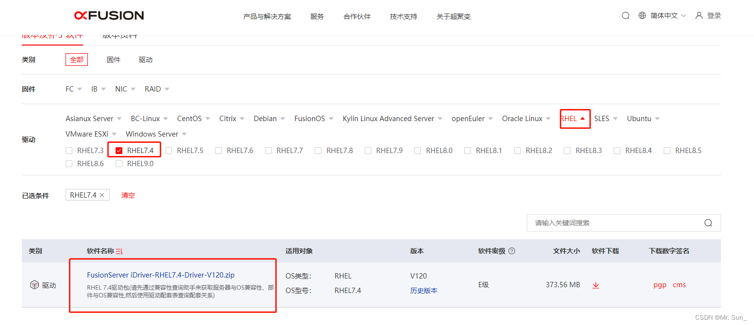Open the 服务 menu

tap(317, 16)
